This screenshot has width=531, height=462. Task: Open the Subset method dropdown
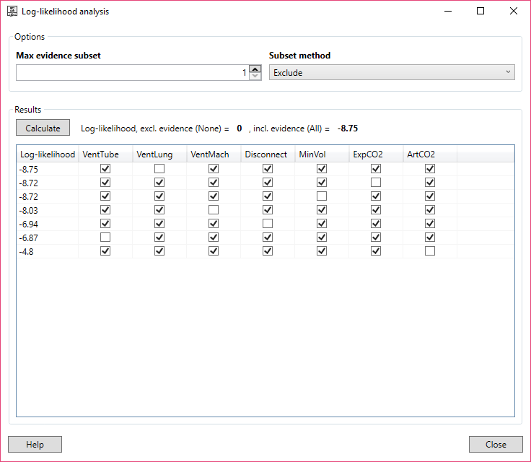click(392, 73)
